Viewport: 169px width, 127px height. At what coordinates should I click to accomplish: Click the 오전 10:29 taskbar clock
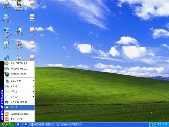tap(162, 125)
